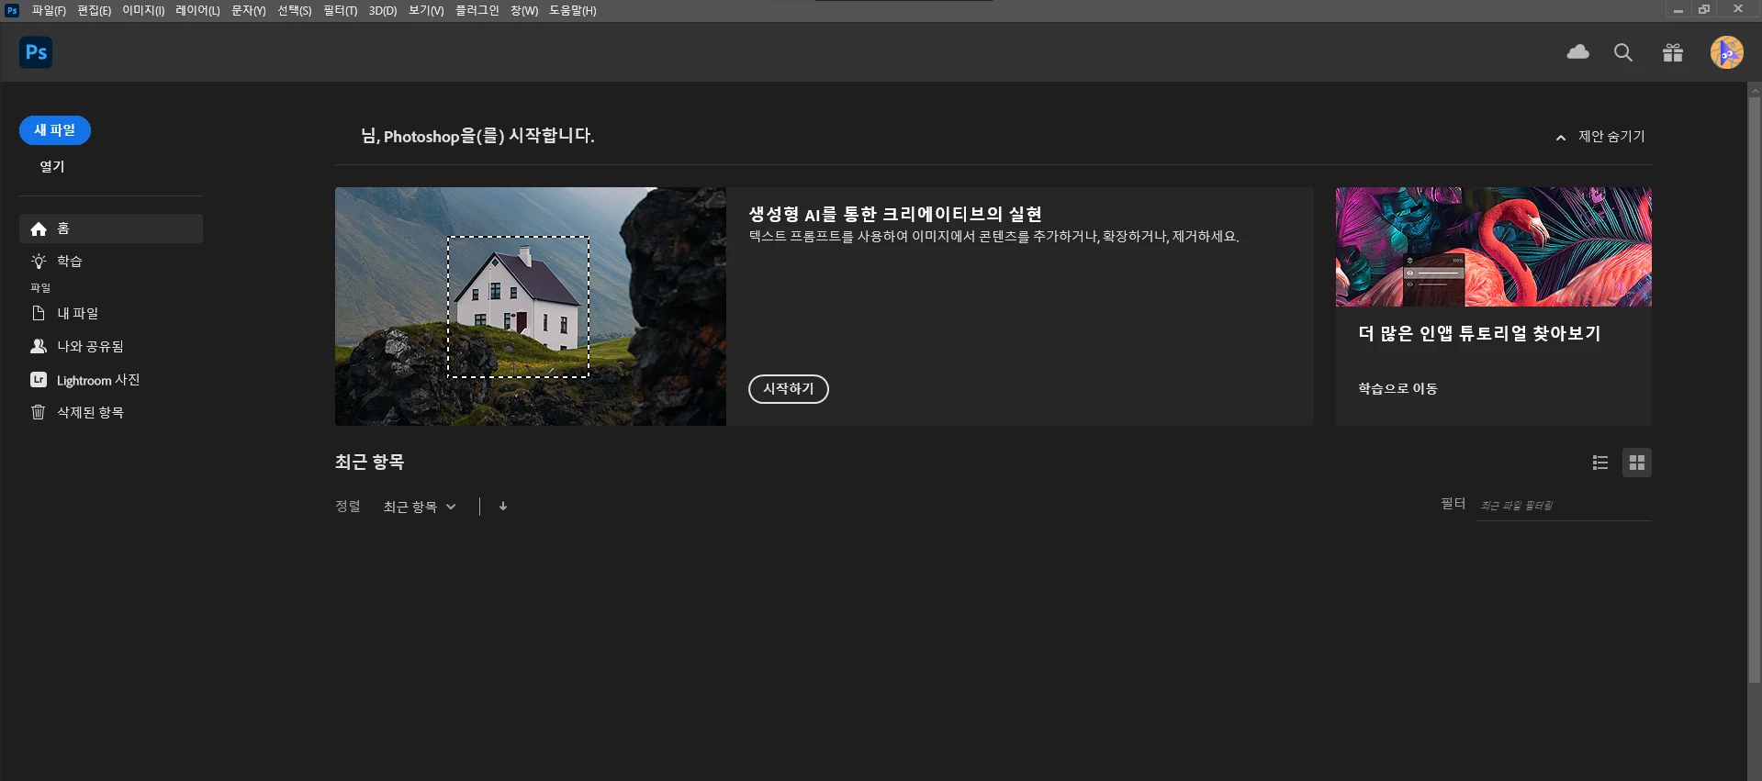Select the 홈 home icon in sidebar
The height and width of the screenshot is (781, 1762).
coord(39,229)
